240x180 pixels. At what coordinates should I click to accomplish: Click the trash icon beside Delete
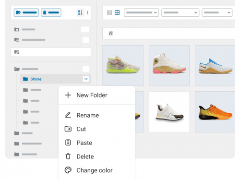pyautogui.click(x=68, y=156)
